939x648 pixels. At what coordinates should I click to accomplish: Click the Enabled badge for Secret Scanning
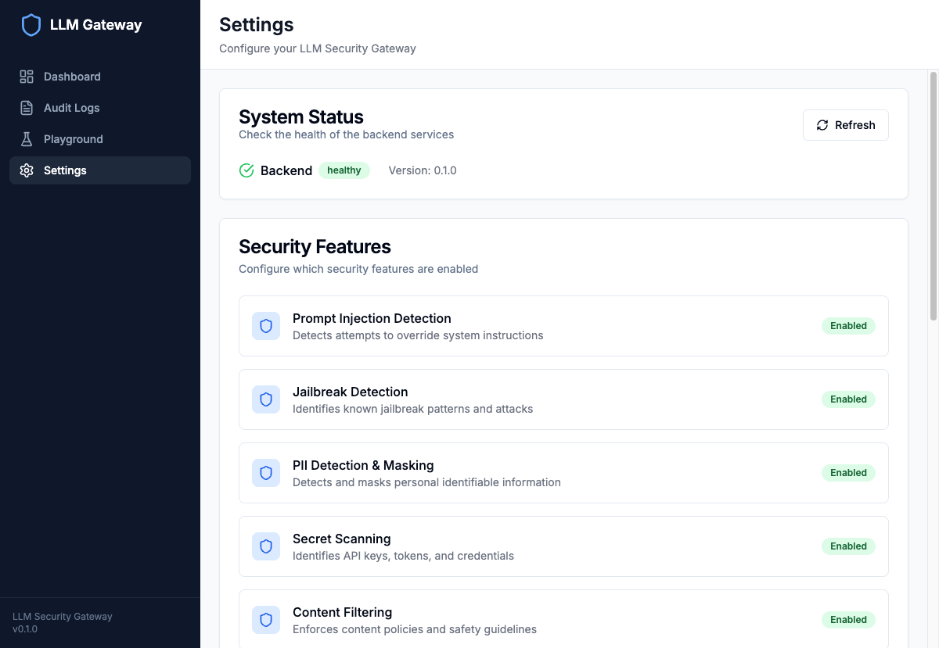(x=848, y=546)
